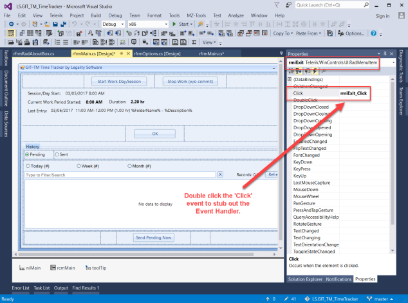Screen dimensions: 408x303
Task: Click the open folder icon in third toolbar row
Action: (11, 42)
